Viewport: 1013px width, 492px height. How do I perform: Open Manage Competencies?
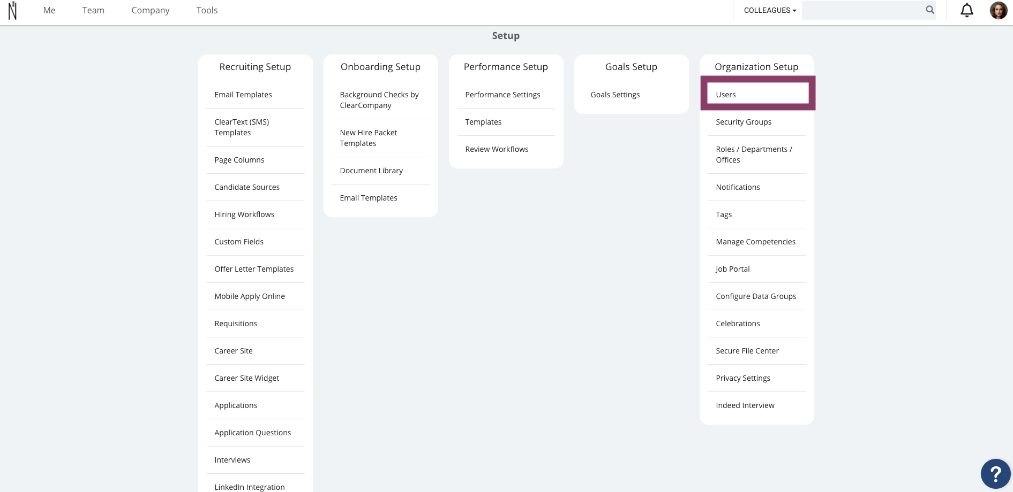click(756, 242)
